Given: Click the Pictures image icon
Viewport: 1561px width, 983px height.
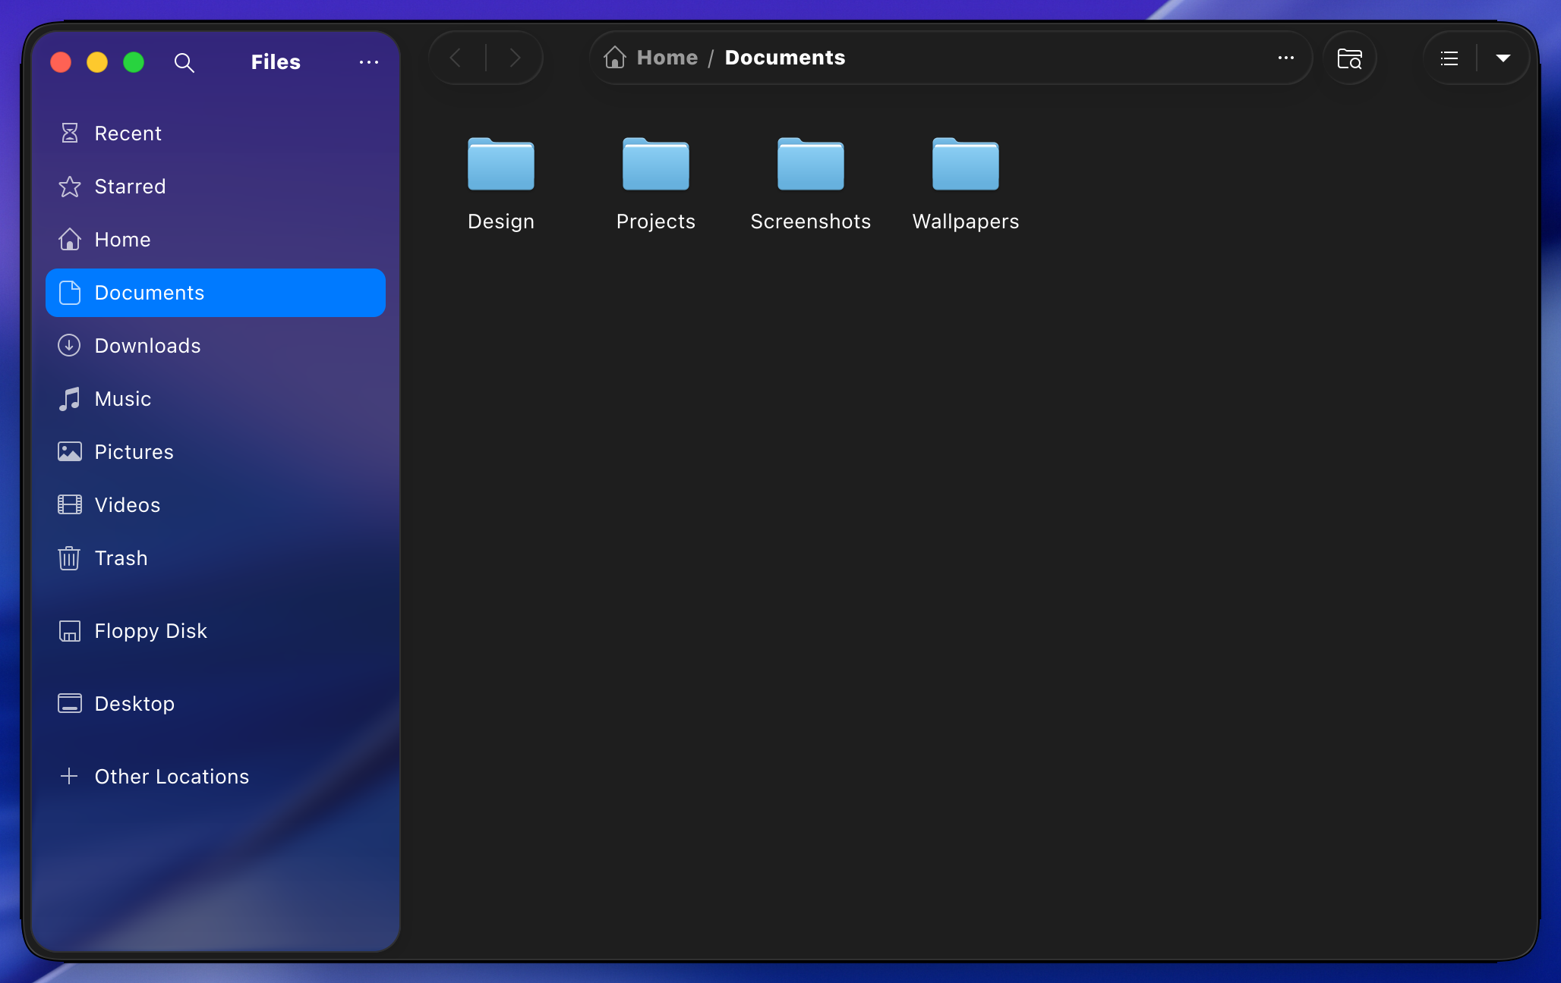Looking at the screenshot, I should tap(69, 452).
